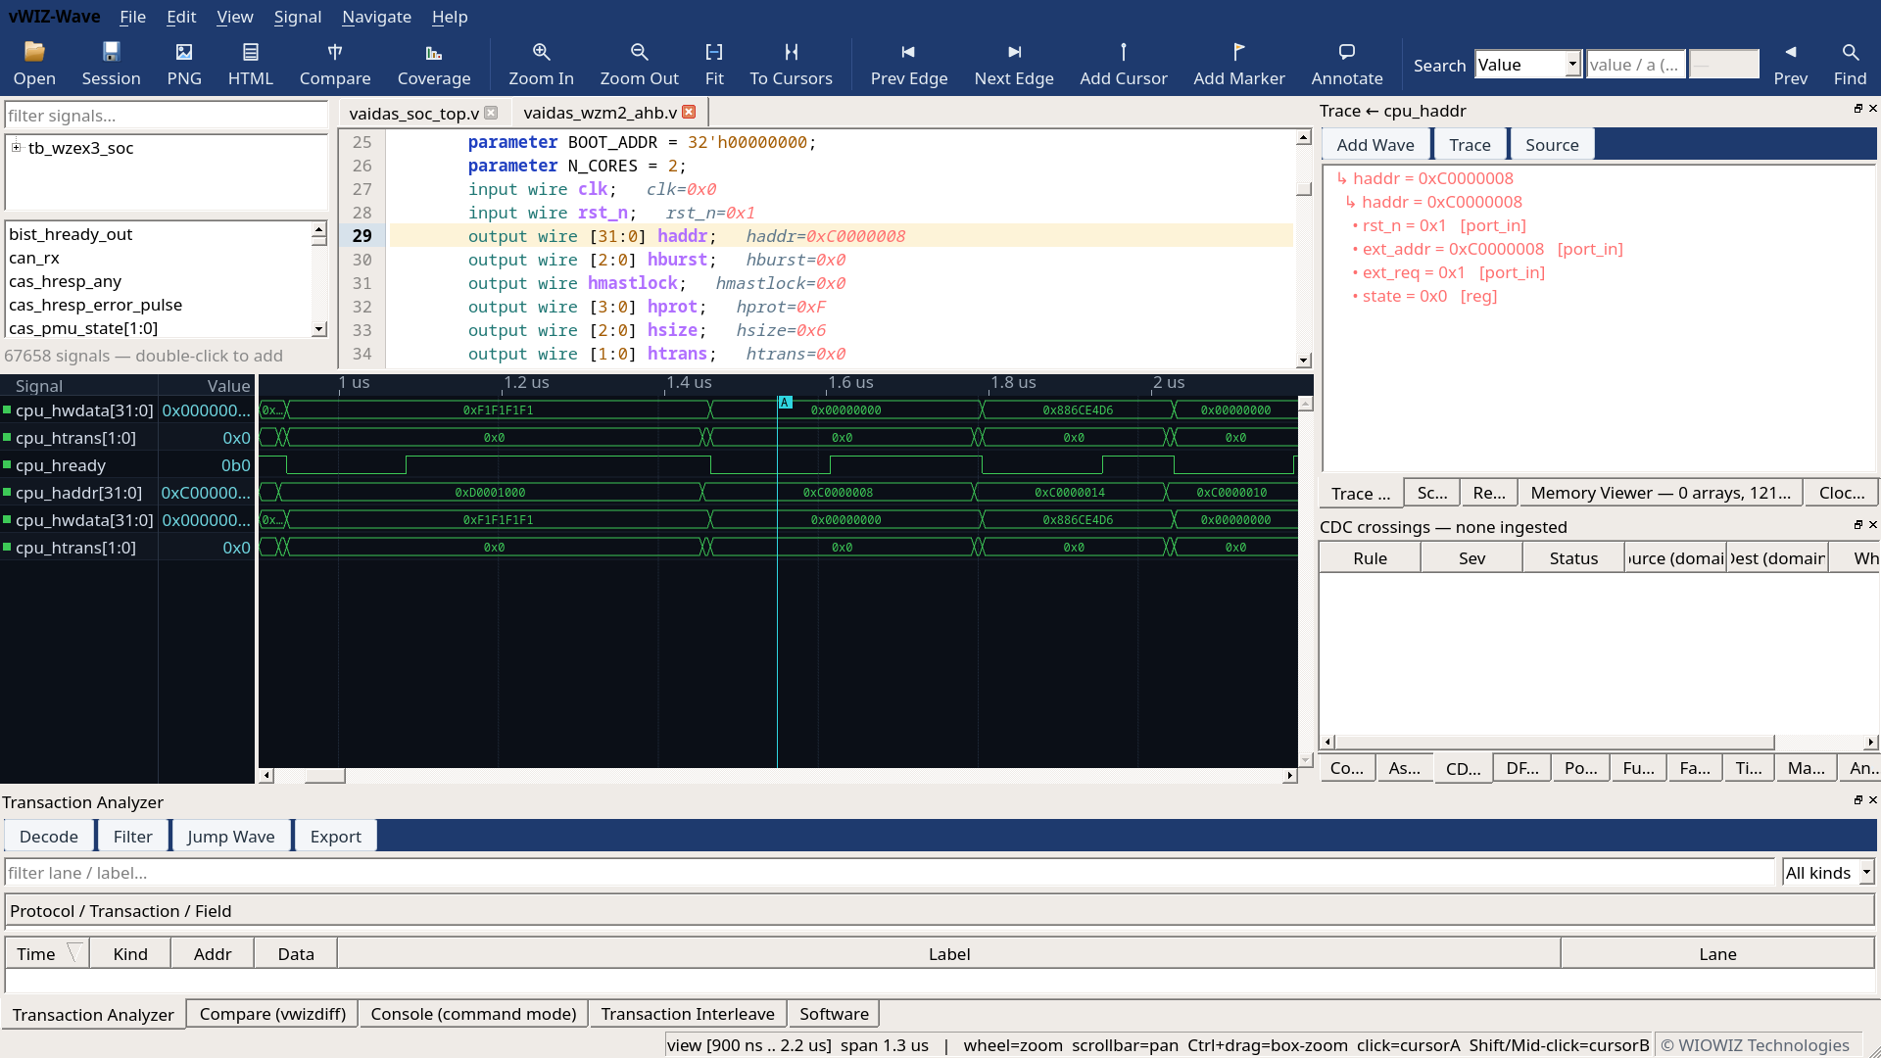Export view as HTML
Viewport: 1881px width, 1058px height.
click(251, 64)
